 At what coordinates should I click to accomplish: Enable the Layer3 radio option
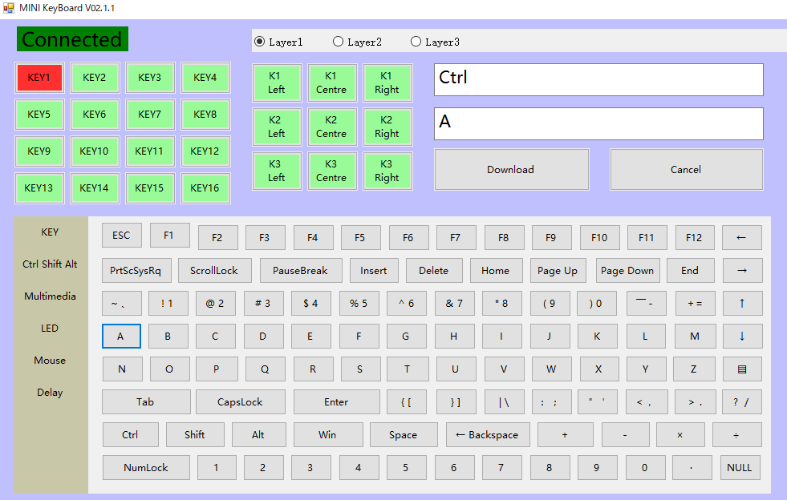(x=416, y=42)
